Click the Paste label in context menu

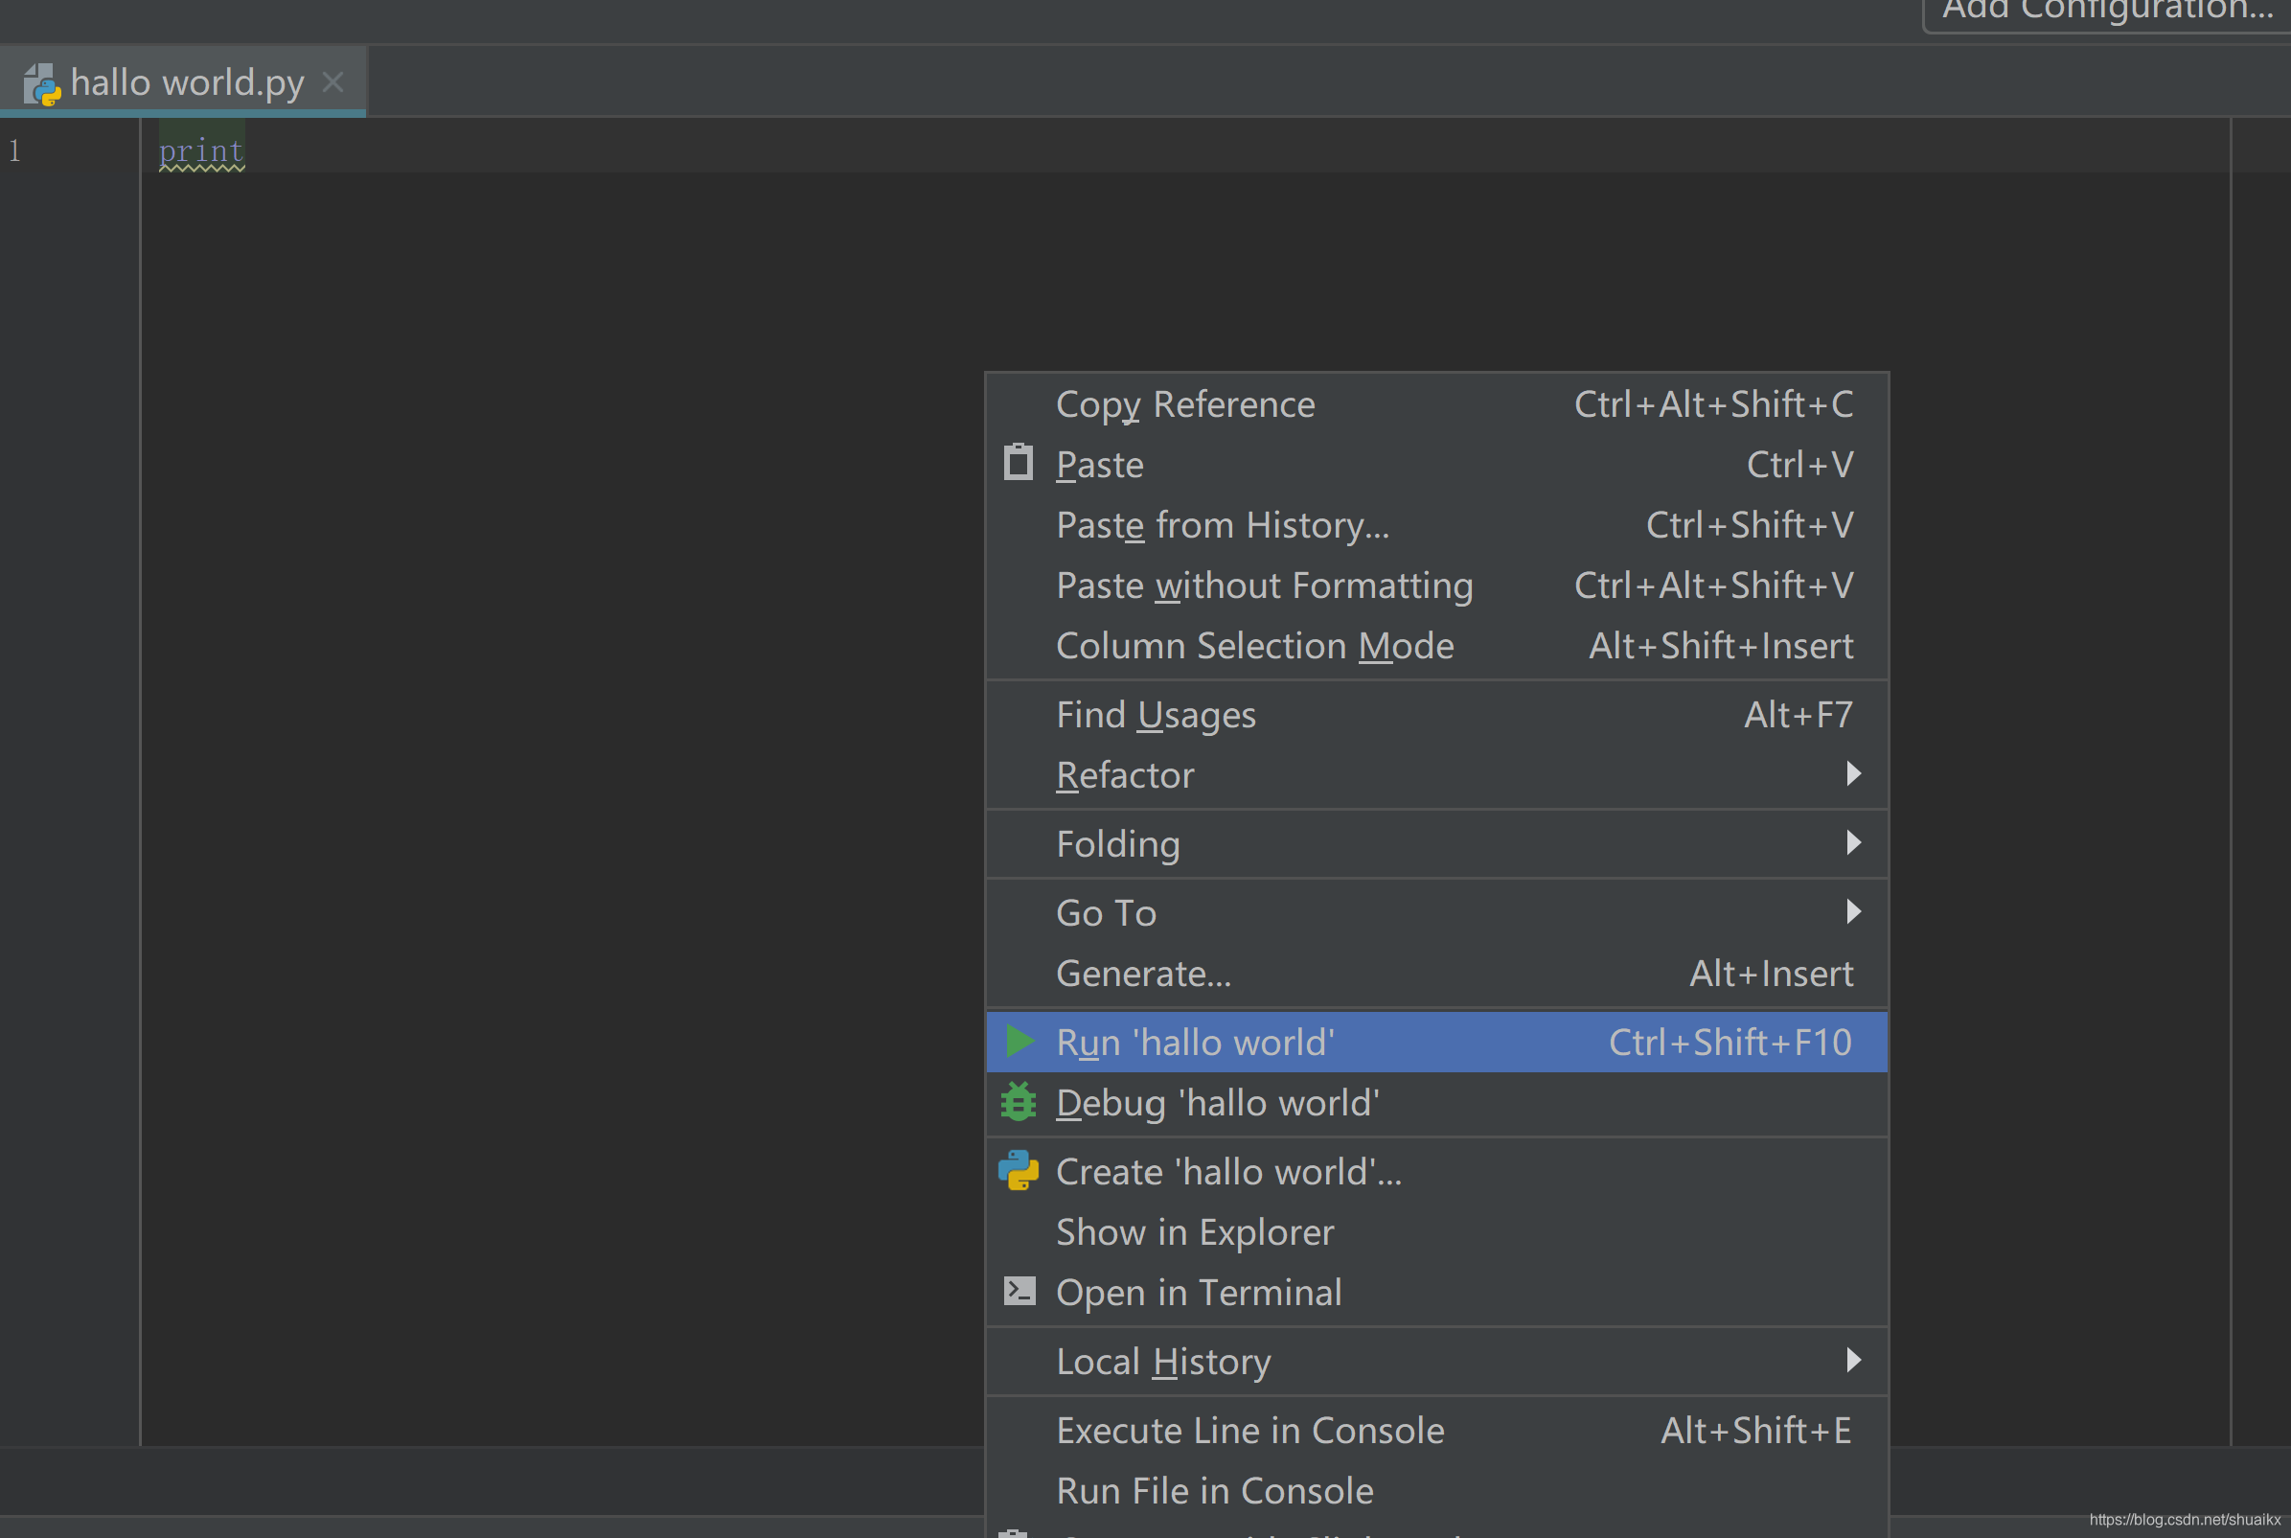[1099, 465]
